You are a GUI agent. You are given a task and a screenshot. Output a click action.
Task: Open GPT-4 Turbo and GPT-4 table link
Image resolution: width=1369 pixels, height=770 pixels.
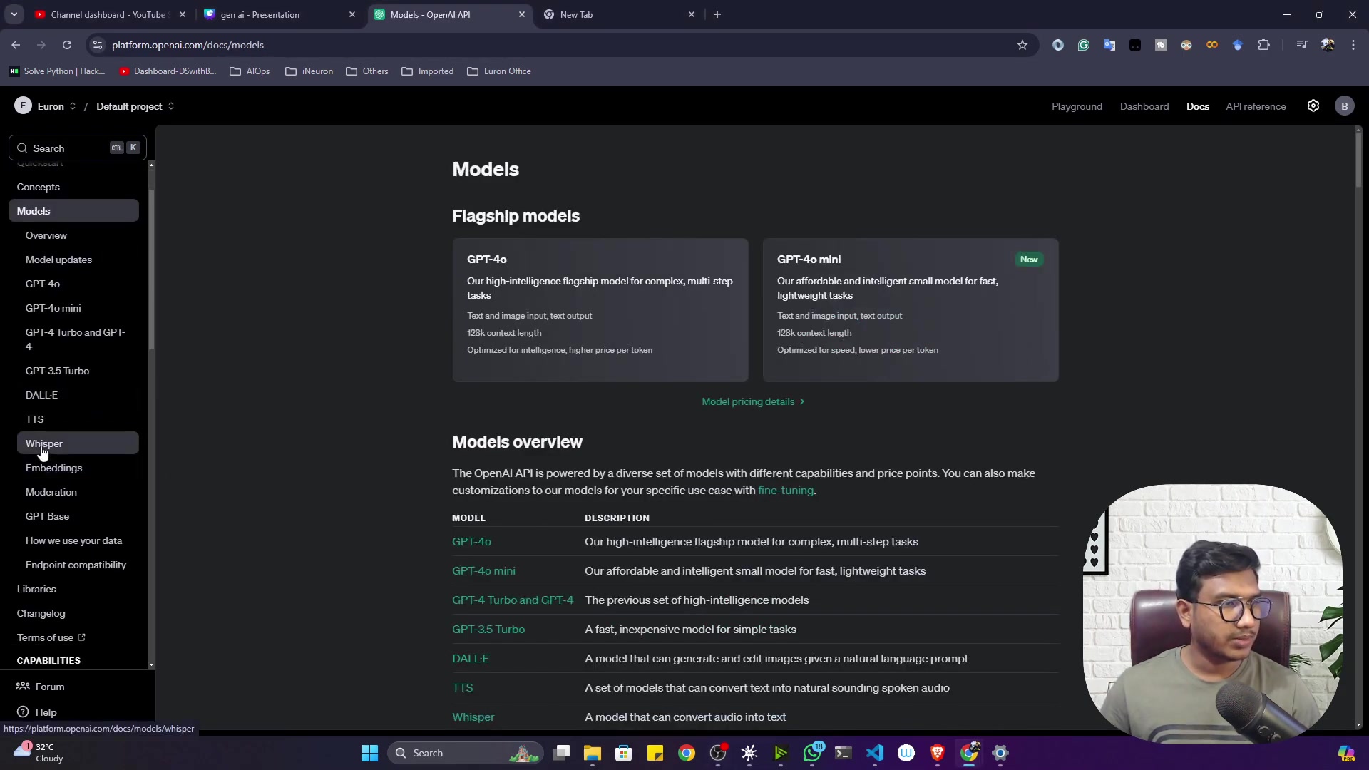513,600
